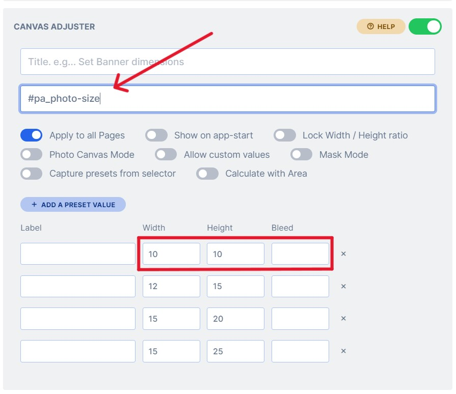The height and width of the screenshot is (394, 456).
Task: Click Bleed field in the 10x10 row
Action: click(x=300, y=254)
